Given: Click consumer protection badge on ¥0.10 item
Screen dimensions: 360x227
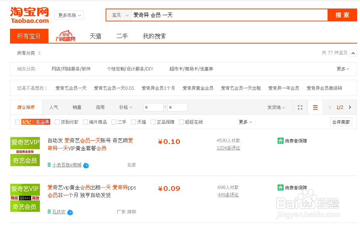Looking at the screenshot, I should (x=281, y=141).
